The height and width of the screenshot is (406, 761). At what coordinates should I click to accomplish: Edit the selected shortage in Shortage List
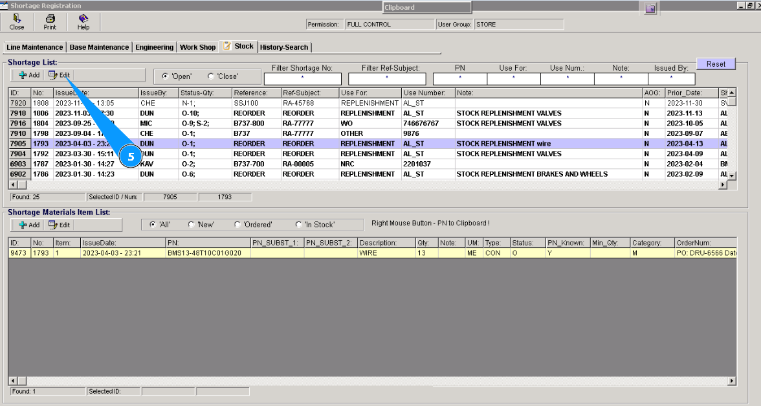point(60,75)
